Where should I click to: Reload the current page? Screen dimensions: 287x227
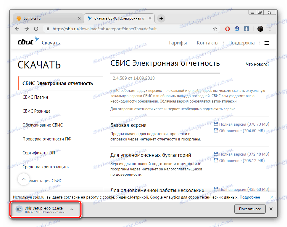click(36, 29)
